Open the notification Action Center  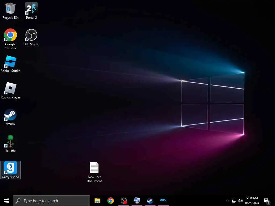coord(267,201)
